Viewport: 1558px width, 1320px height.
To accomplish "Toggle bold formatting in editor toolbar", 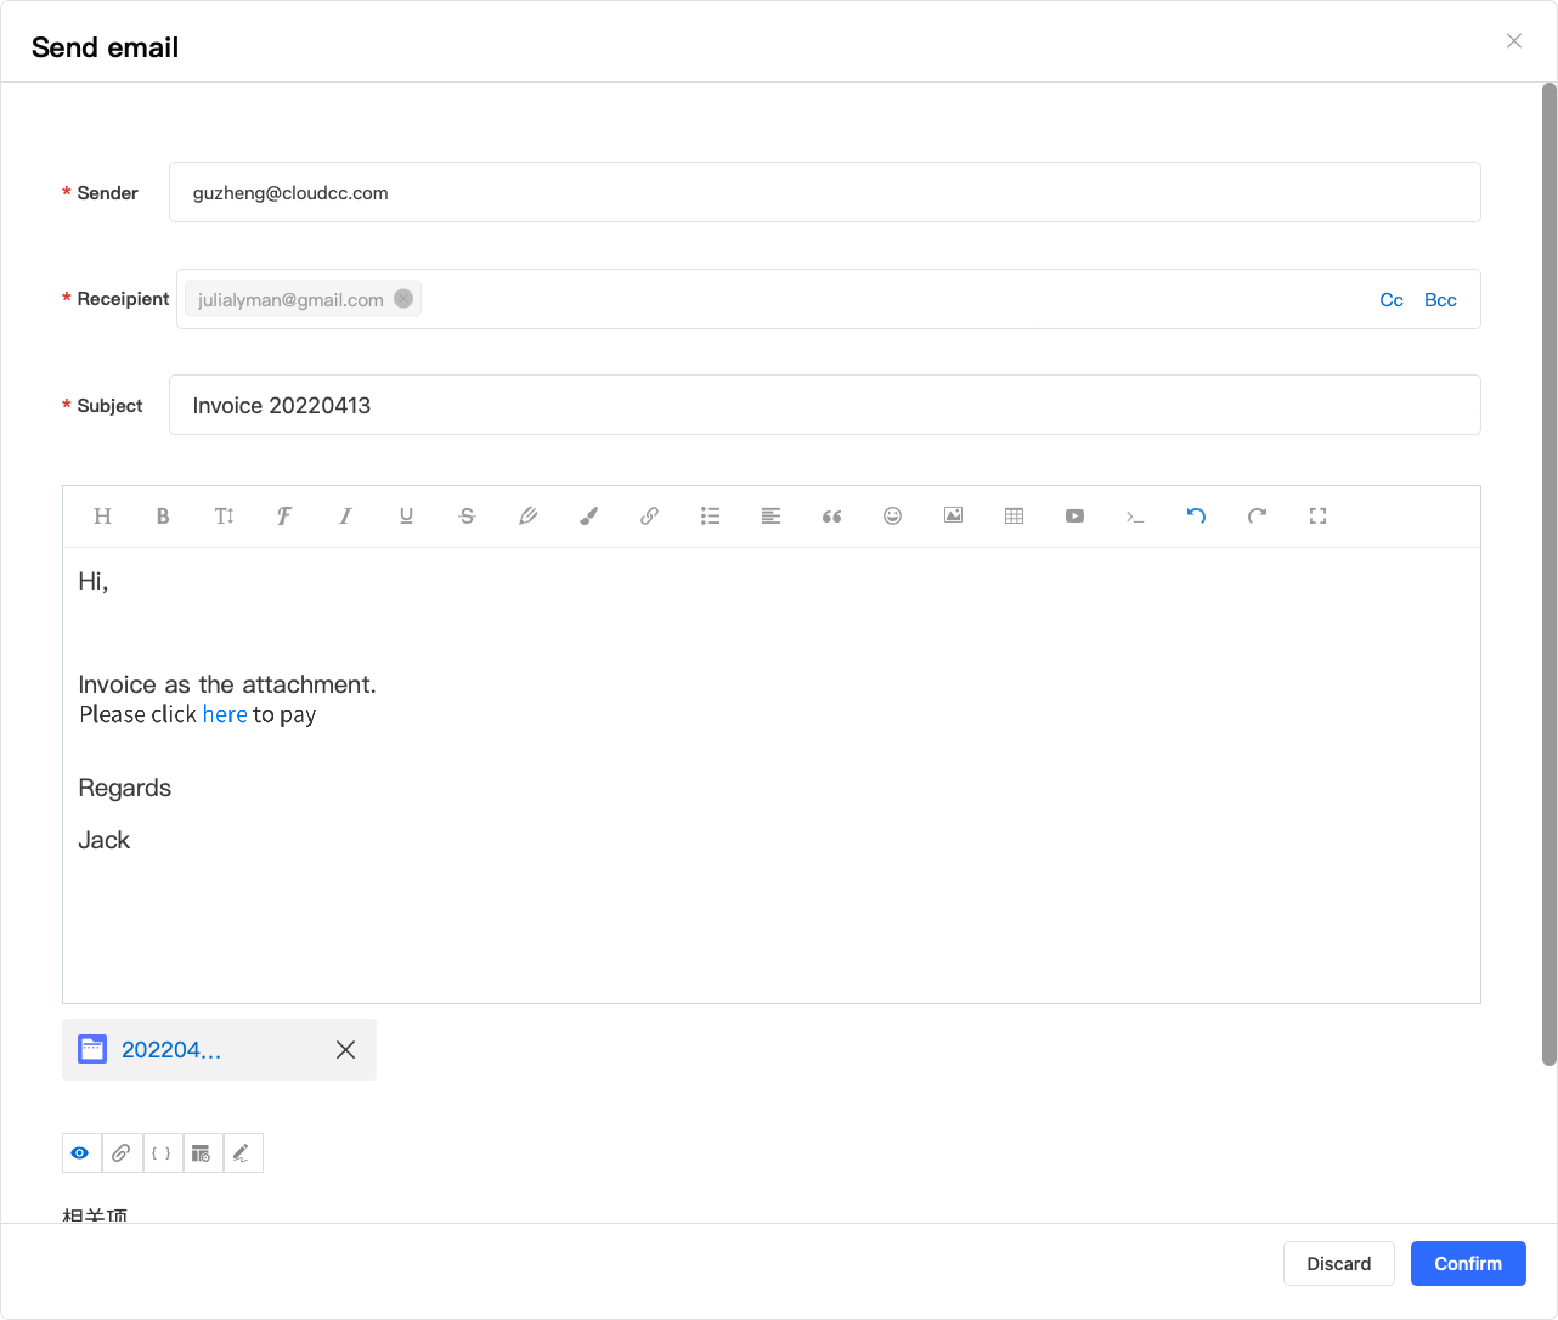I will 162,517.
